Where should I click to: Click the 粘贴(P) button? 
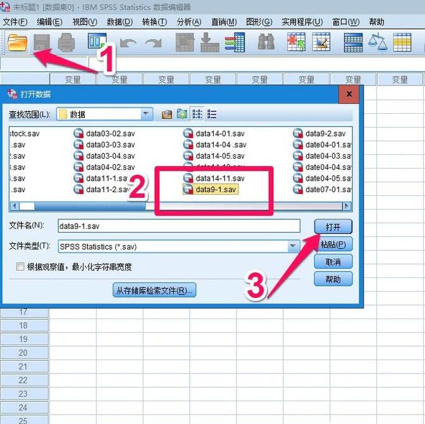pos(333,244)
